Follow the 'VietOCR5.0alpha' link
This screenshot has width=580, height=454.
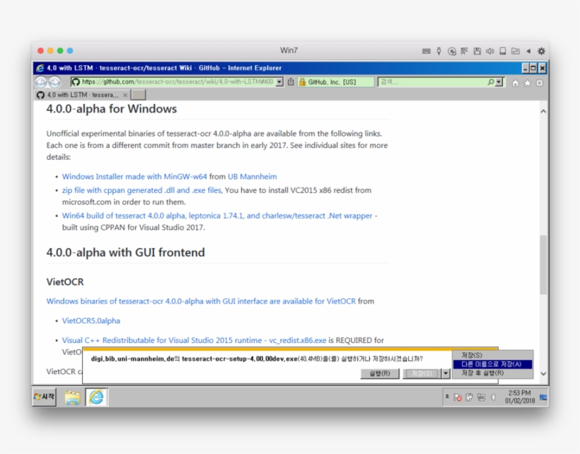pos(91,321)
